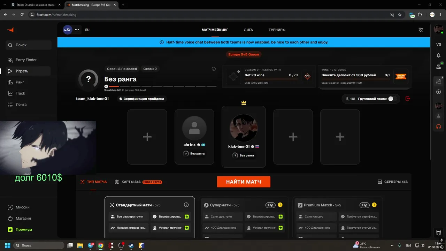Screen dimensions: 446x251
Task: Open the VS panel in right sidebar
Action: click(x=439, y=45)
